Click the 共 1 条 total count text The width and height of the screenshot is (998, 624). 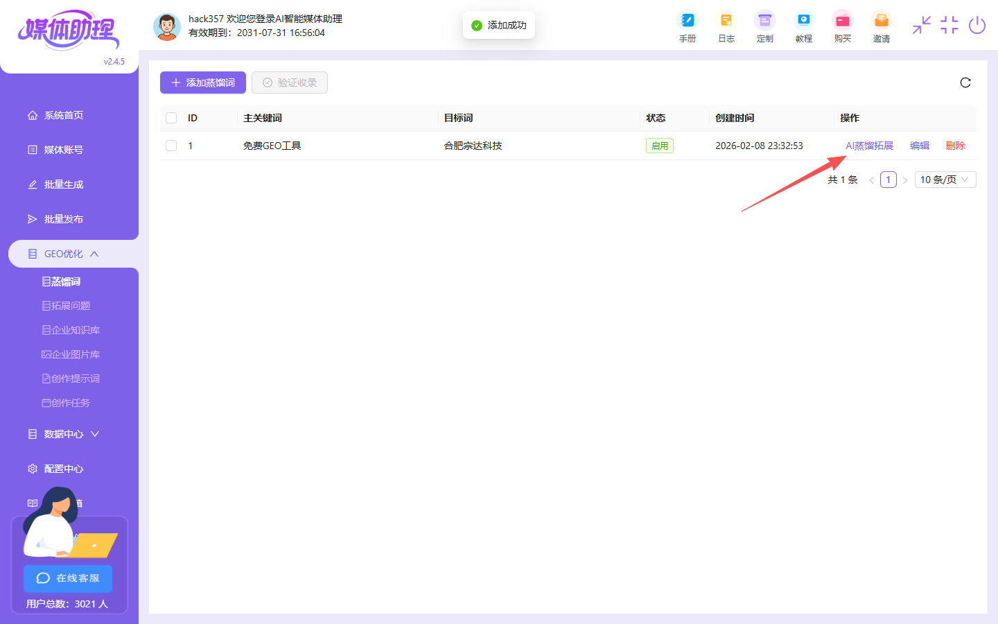coord(843,180)
